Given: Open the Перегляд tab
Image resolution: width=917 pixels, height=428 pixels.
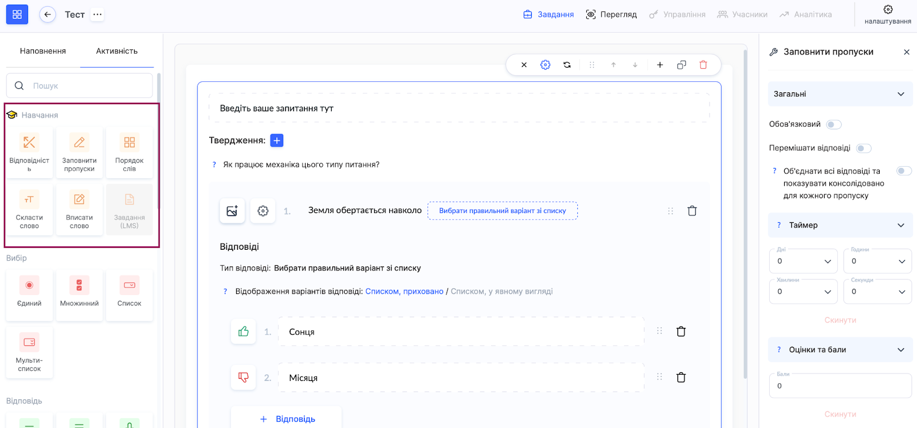Looking at the screenshot, I should [x=612, y=14].
